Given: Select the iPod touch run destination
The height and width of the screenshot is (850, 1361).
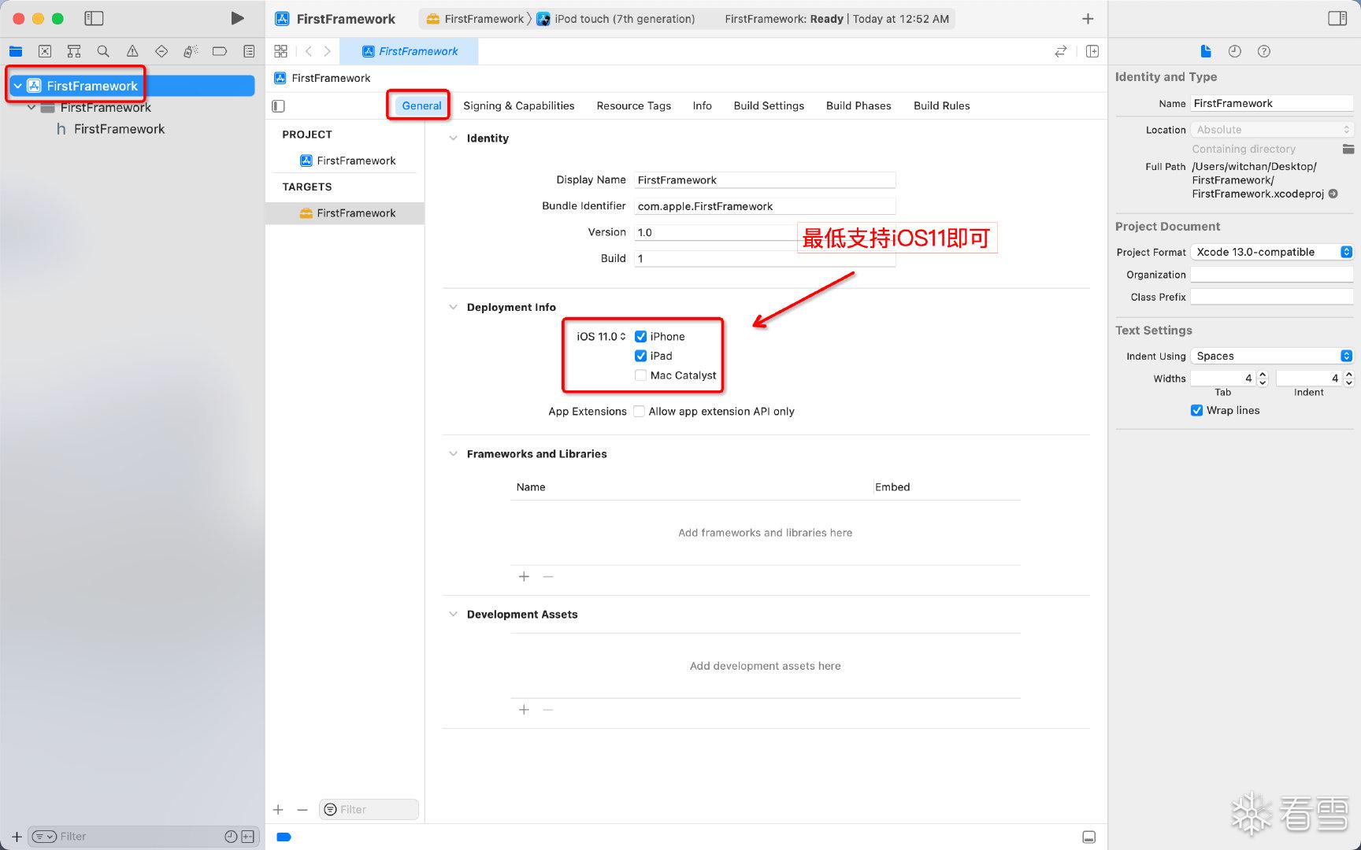Looking at the screenshot, I should [x=616, y=19].
